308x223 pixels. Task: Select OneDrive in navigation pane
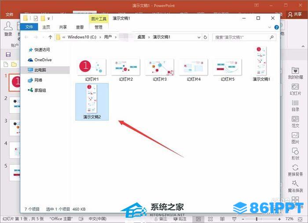40,60
